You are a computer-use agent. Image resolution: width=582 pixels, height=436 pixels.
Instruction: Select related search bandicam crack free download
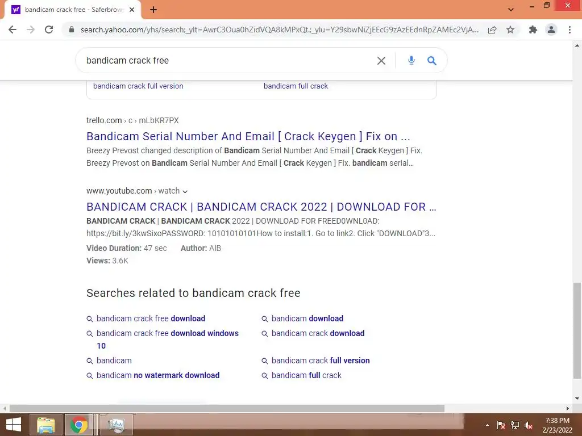pos(151,318)
